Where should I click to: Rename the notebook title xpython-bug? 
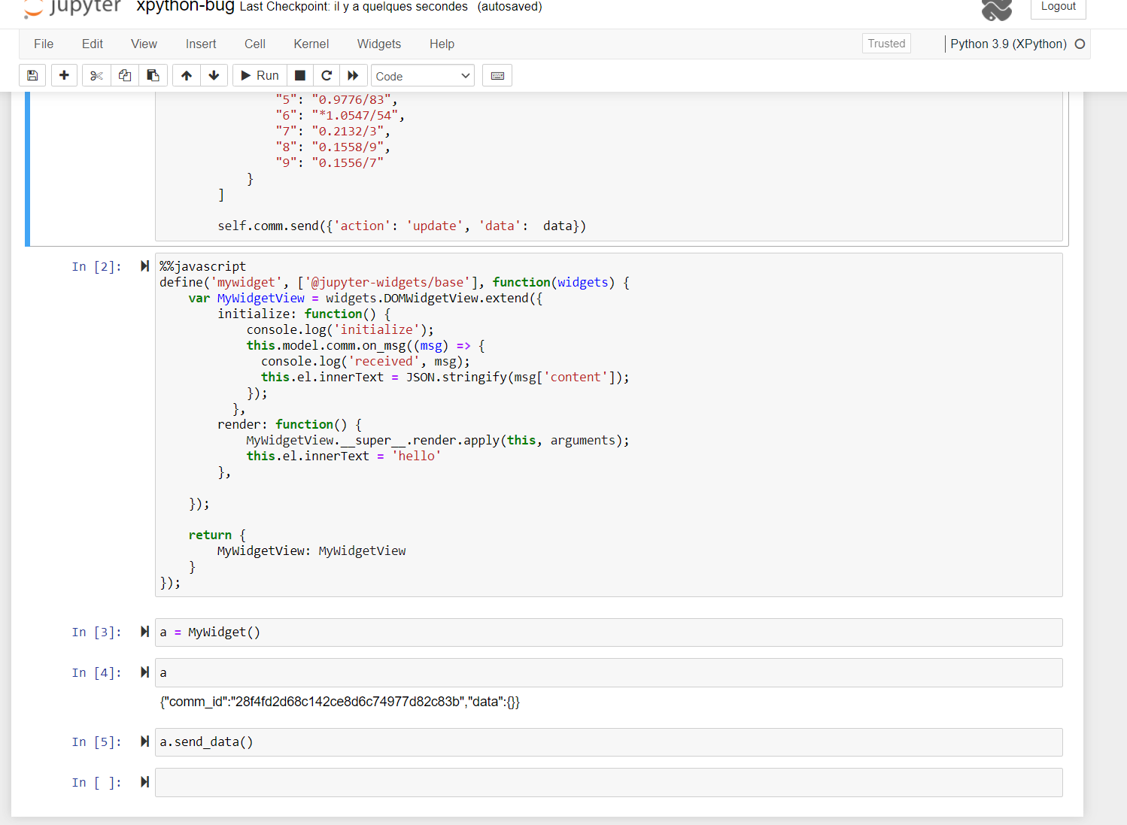pyautogui.click(x=184, y=6)
